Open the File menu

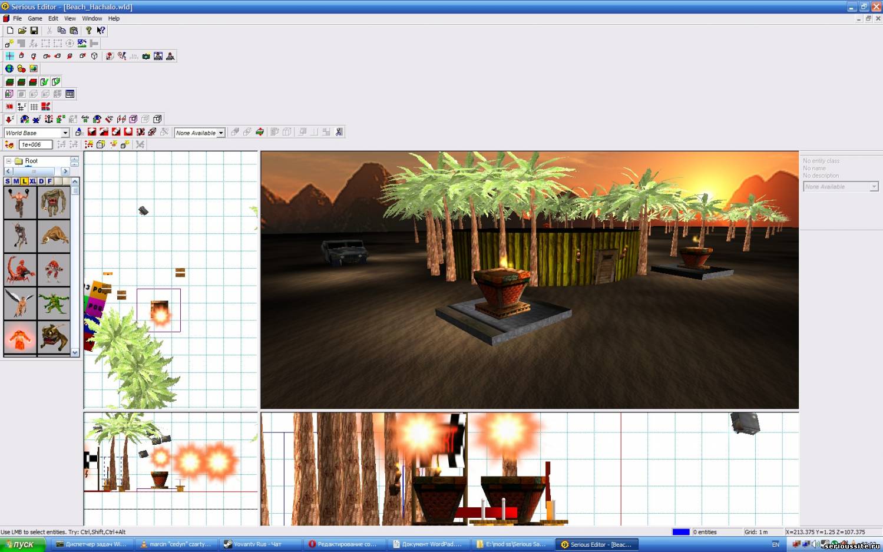(18, 18)
